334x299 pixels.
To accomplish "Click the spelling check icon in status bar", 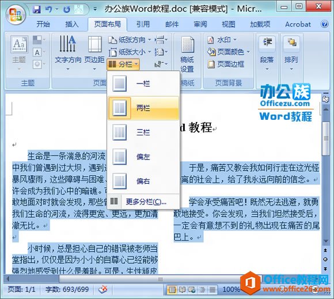I will (x=103, y=289).
